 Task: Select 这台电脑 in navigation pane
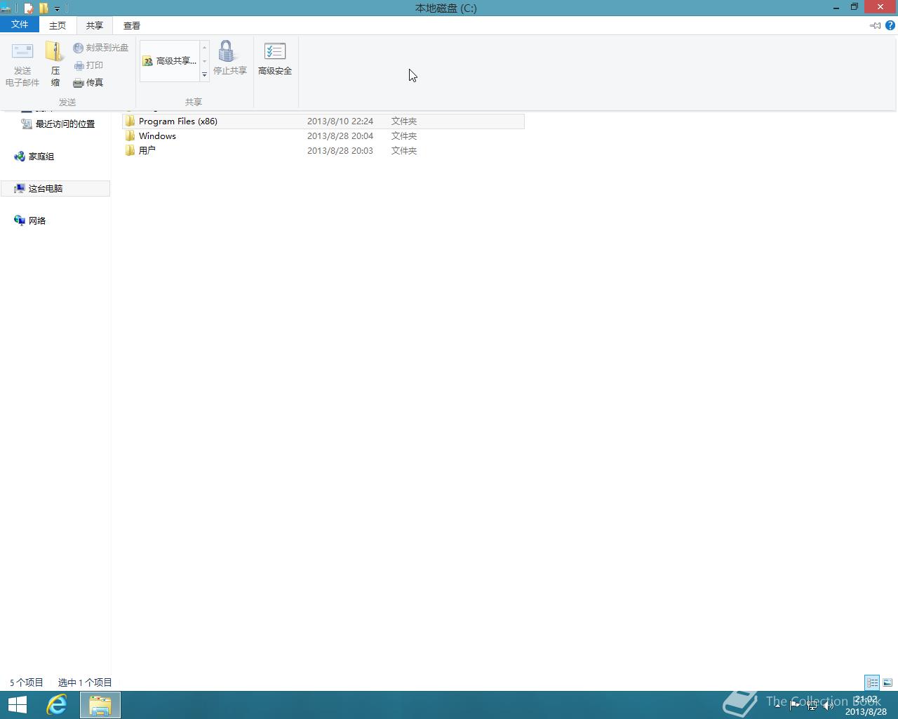click(x=55, y=188)
